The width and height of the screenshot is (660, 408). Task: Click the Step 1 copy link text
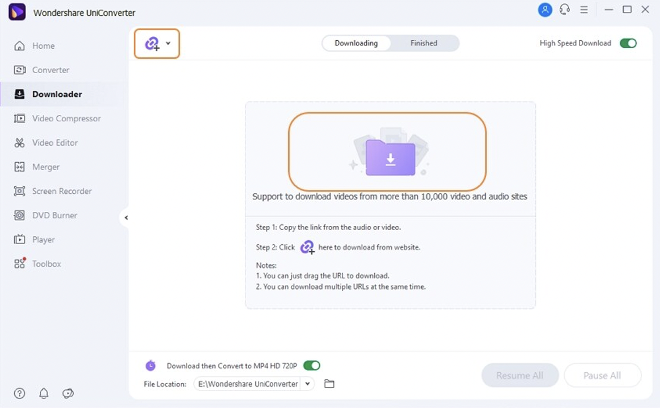pyautogui.click(x=328, y=228)
